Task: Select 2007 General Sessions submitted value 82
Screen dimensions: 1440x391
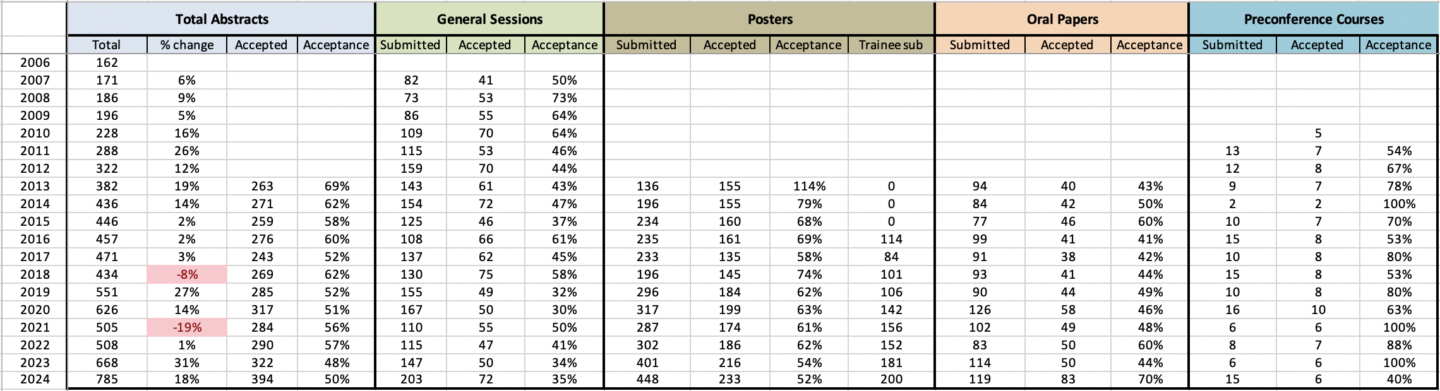Action: (411, 80)
